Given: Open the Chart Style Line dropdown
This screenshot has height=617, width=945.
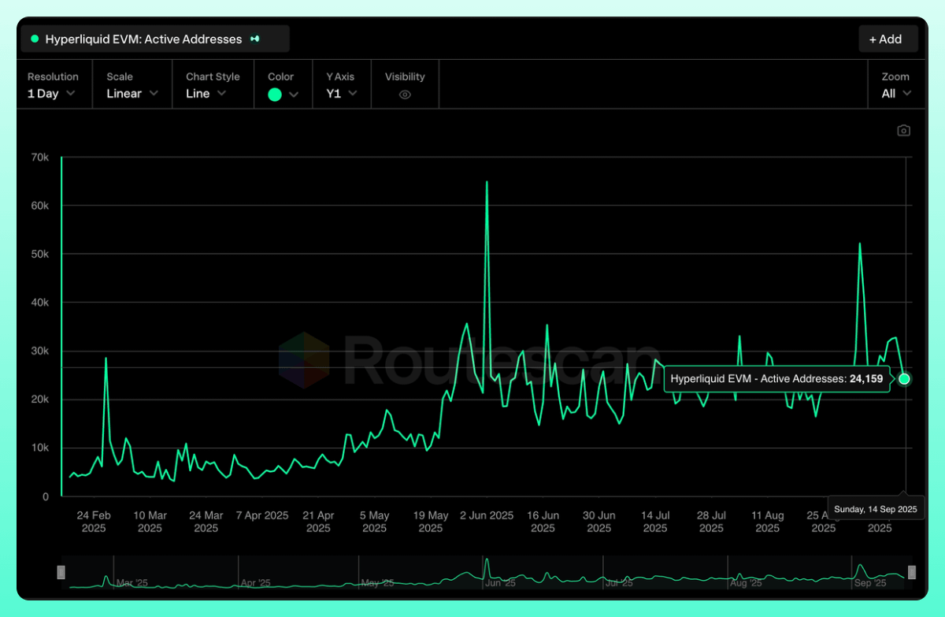Looking at the screenshot, I should [x=213, y=85].
